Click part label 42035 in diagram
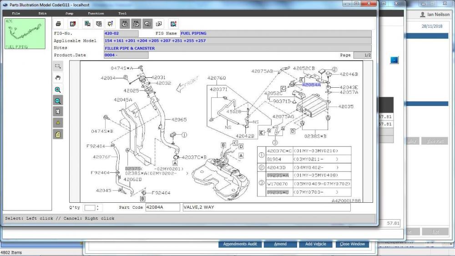 (x=346, y=106)
